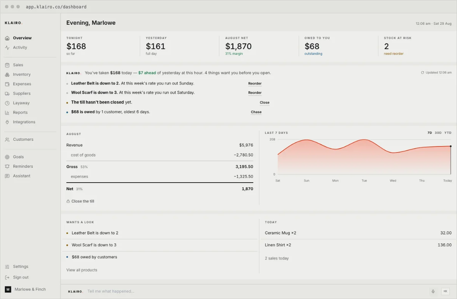The width and height of the screenshot is (457, 299).
Task: Click Chase for the owed $68
Action: (256, 112)
